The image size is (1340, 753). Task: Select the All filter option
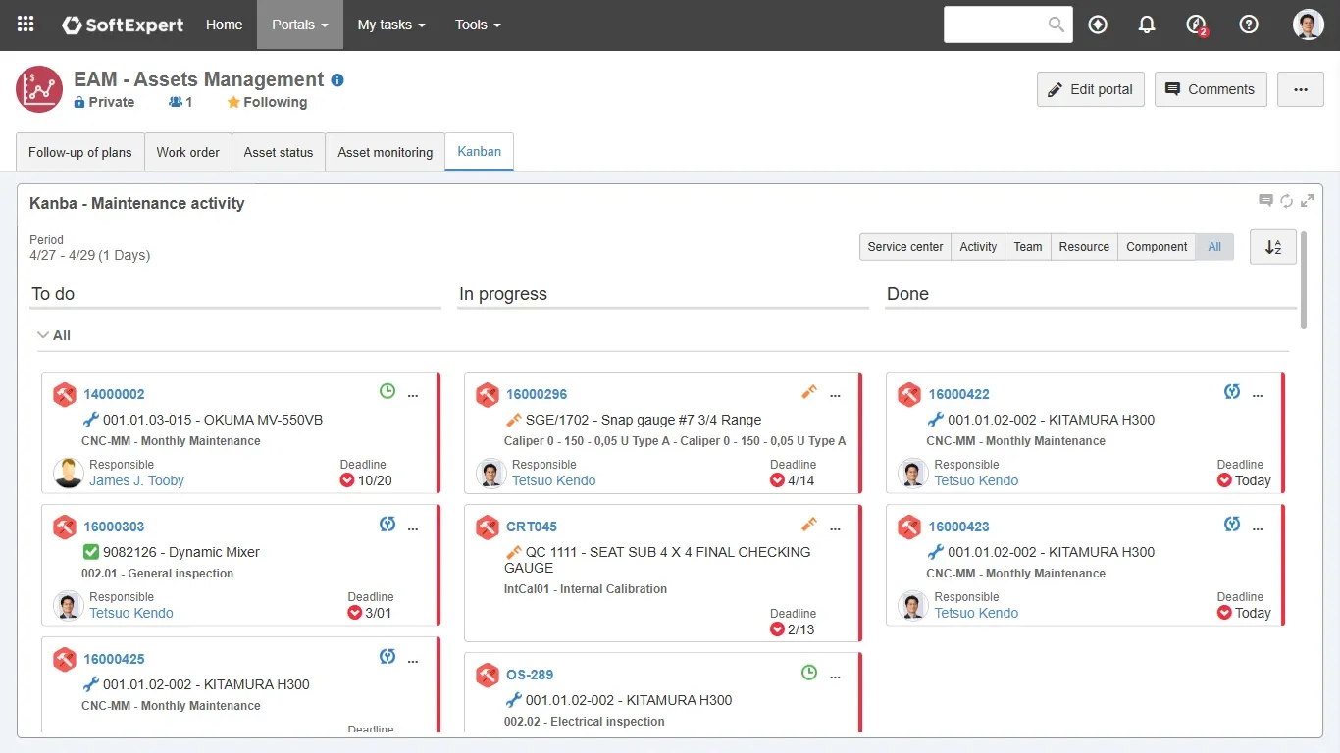[x=1214, y=246]
